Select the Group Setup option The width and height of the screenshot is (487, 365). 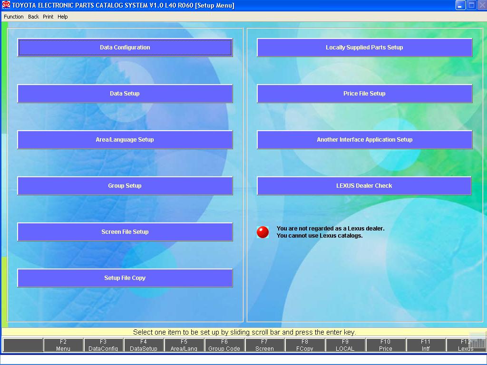pyautogui.click(x=125, y=186)
